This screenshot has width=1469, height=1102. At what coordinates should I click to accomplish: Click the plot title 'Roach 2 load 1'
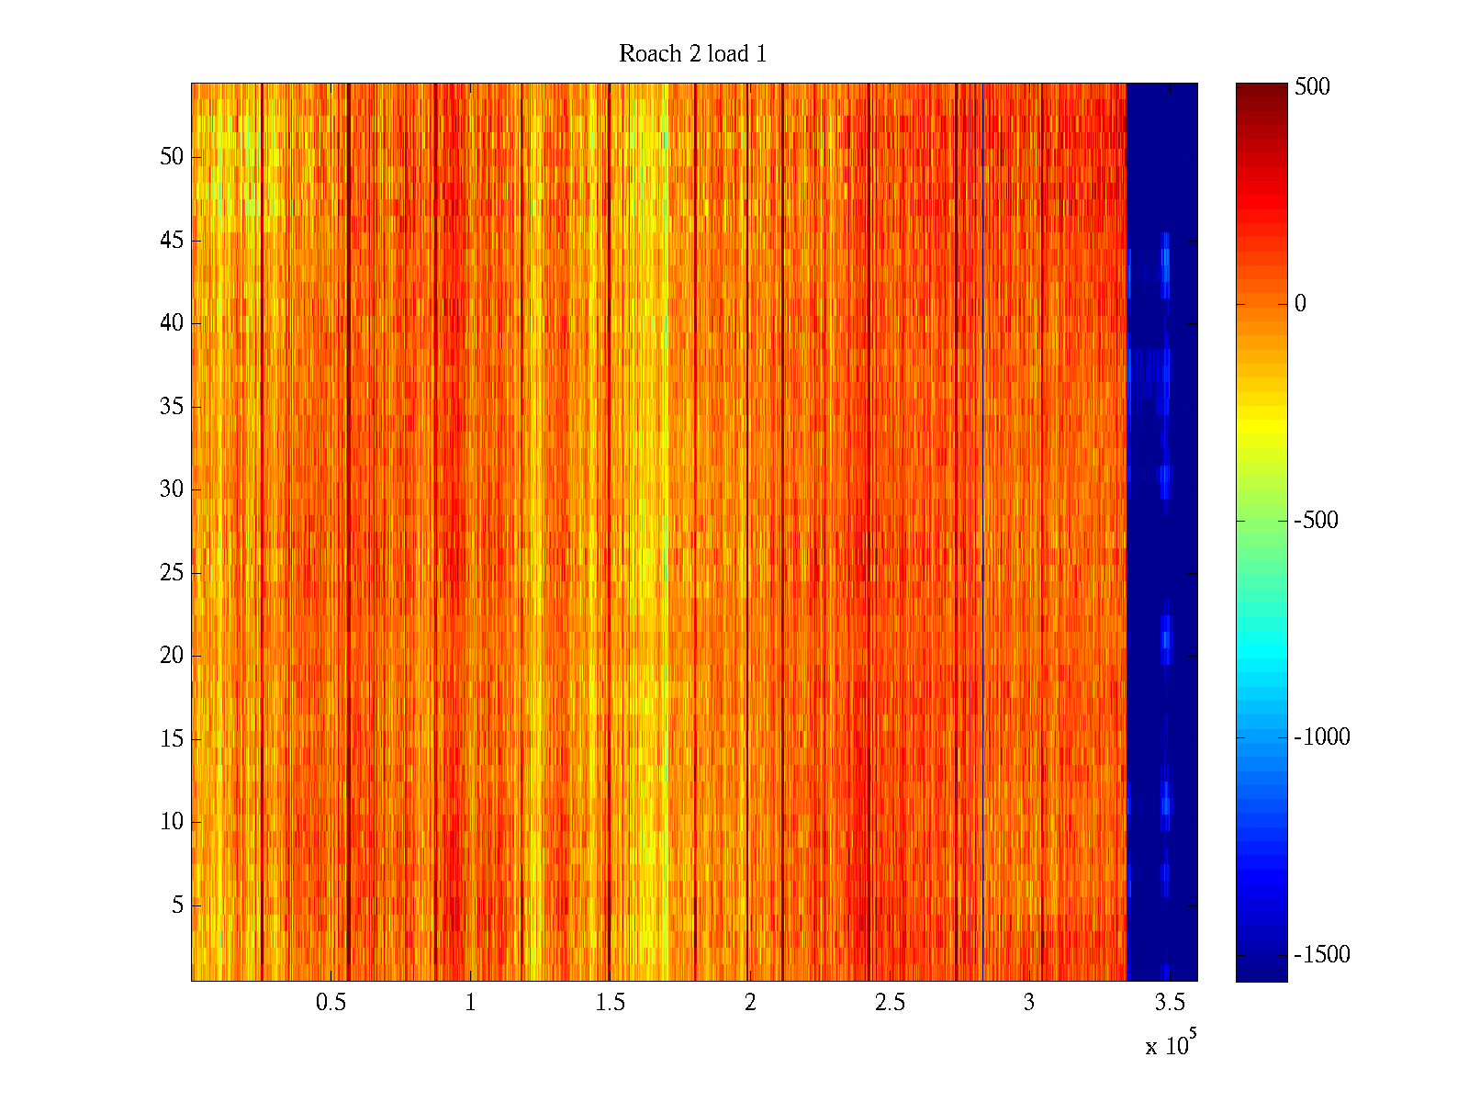tap(692, 54)
